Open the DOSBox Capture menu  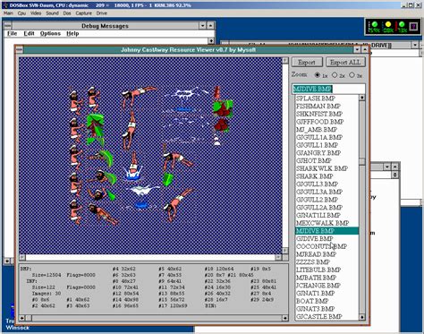click(84, 13)
